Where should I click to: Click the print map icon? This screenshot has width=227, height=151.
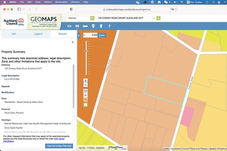(77, 26)
